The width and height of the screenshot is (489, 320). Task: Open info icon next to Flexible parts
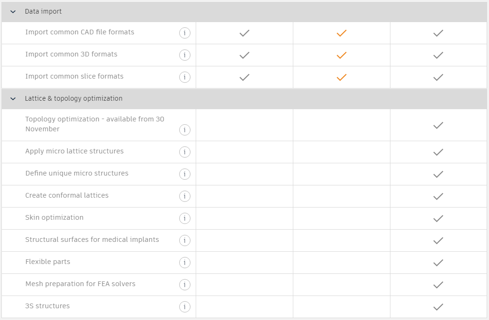pos(185,263)
